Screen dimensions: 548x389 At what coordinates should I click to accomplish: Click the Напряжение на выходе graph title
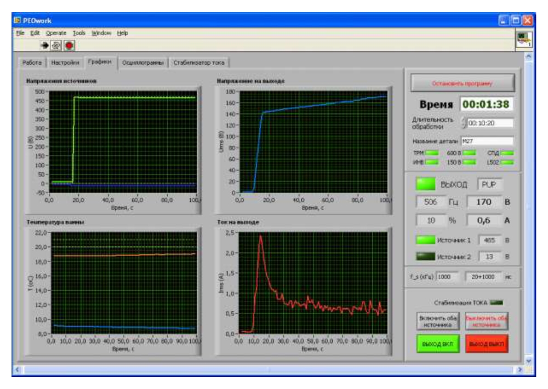tap(250, 81)
